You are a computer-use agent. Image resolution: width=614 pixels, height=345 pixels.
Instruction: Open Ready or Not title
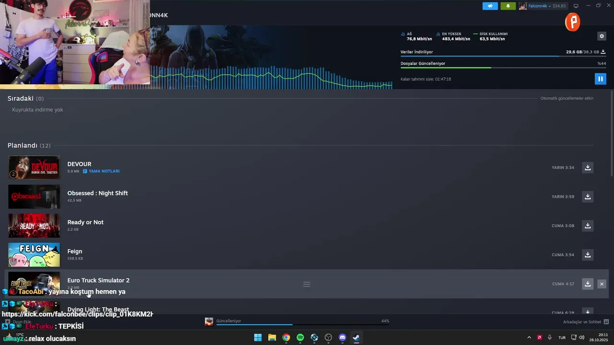tap(85, 222)
